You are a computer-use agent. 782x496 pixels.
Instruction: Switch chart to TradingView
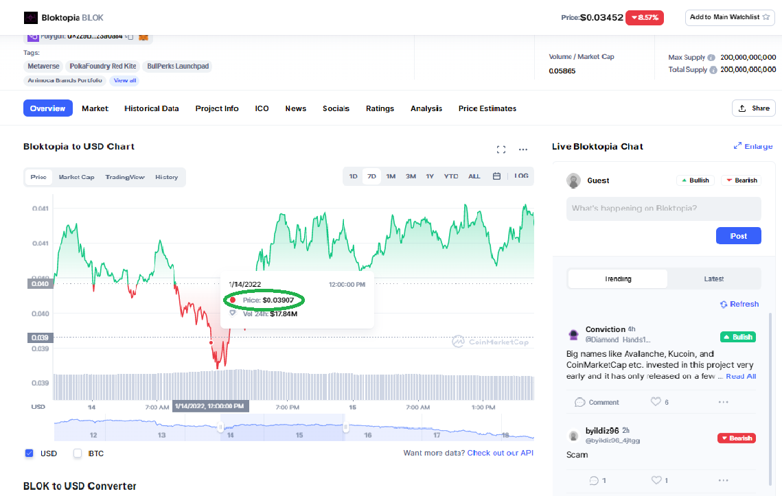coord(125,177)
